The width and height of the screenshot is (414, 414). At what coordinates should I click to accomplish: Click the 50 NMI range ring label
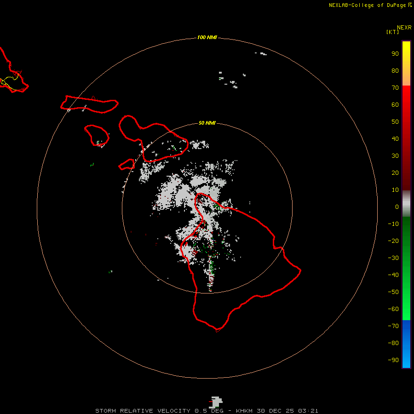207,123
